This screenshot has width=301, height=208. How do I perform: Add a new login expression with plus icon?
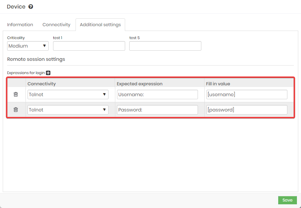point(48,73)
